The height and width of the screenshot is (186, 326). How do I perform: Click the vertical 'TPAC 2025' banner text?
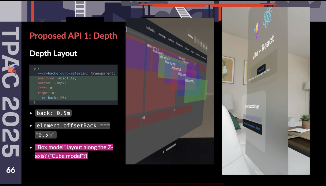coord(11,93)
